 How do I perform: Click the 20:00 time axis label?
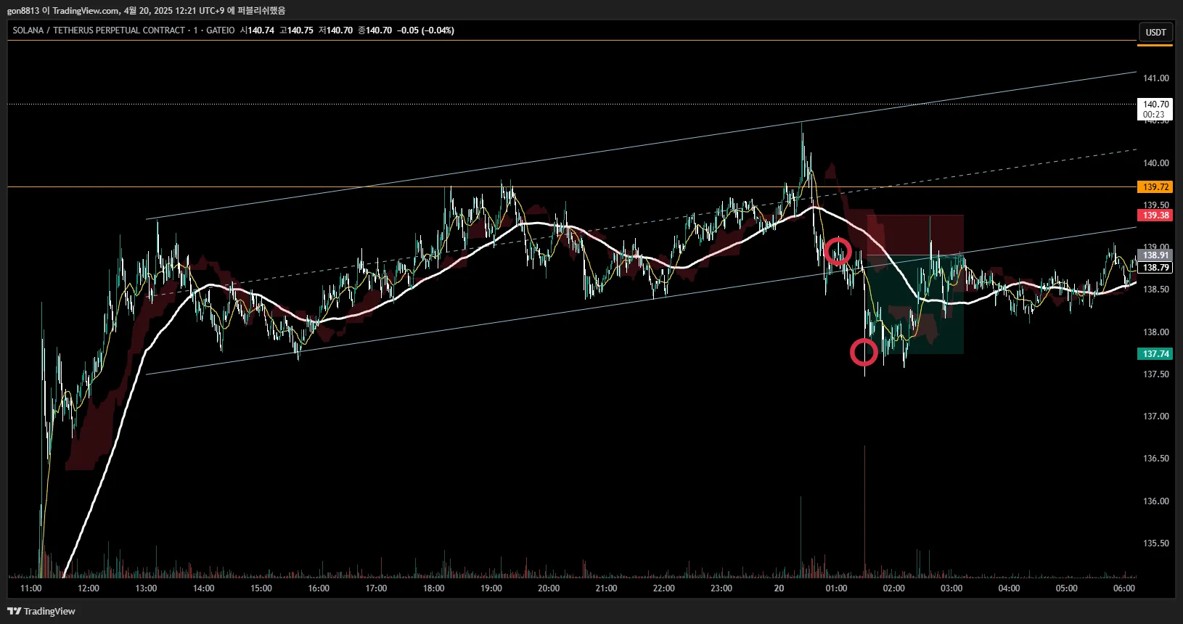pos(549,588)
